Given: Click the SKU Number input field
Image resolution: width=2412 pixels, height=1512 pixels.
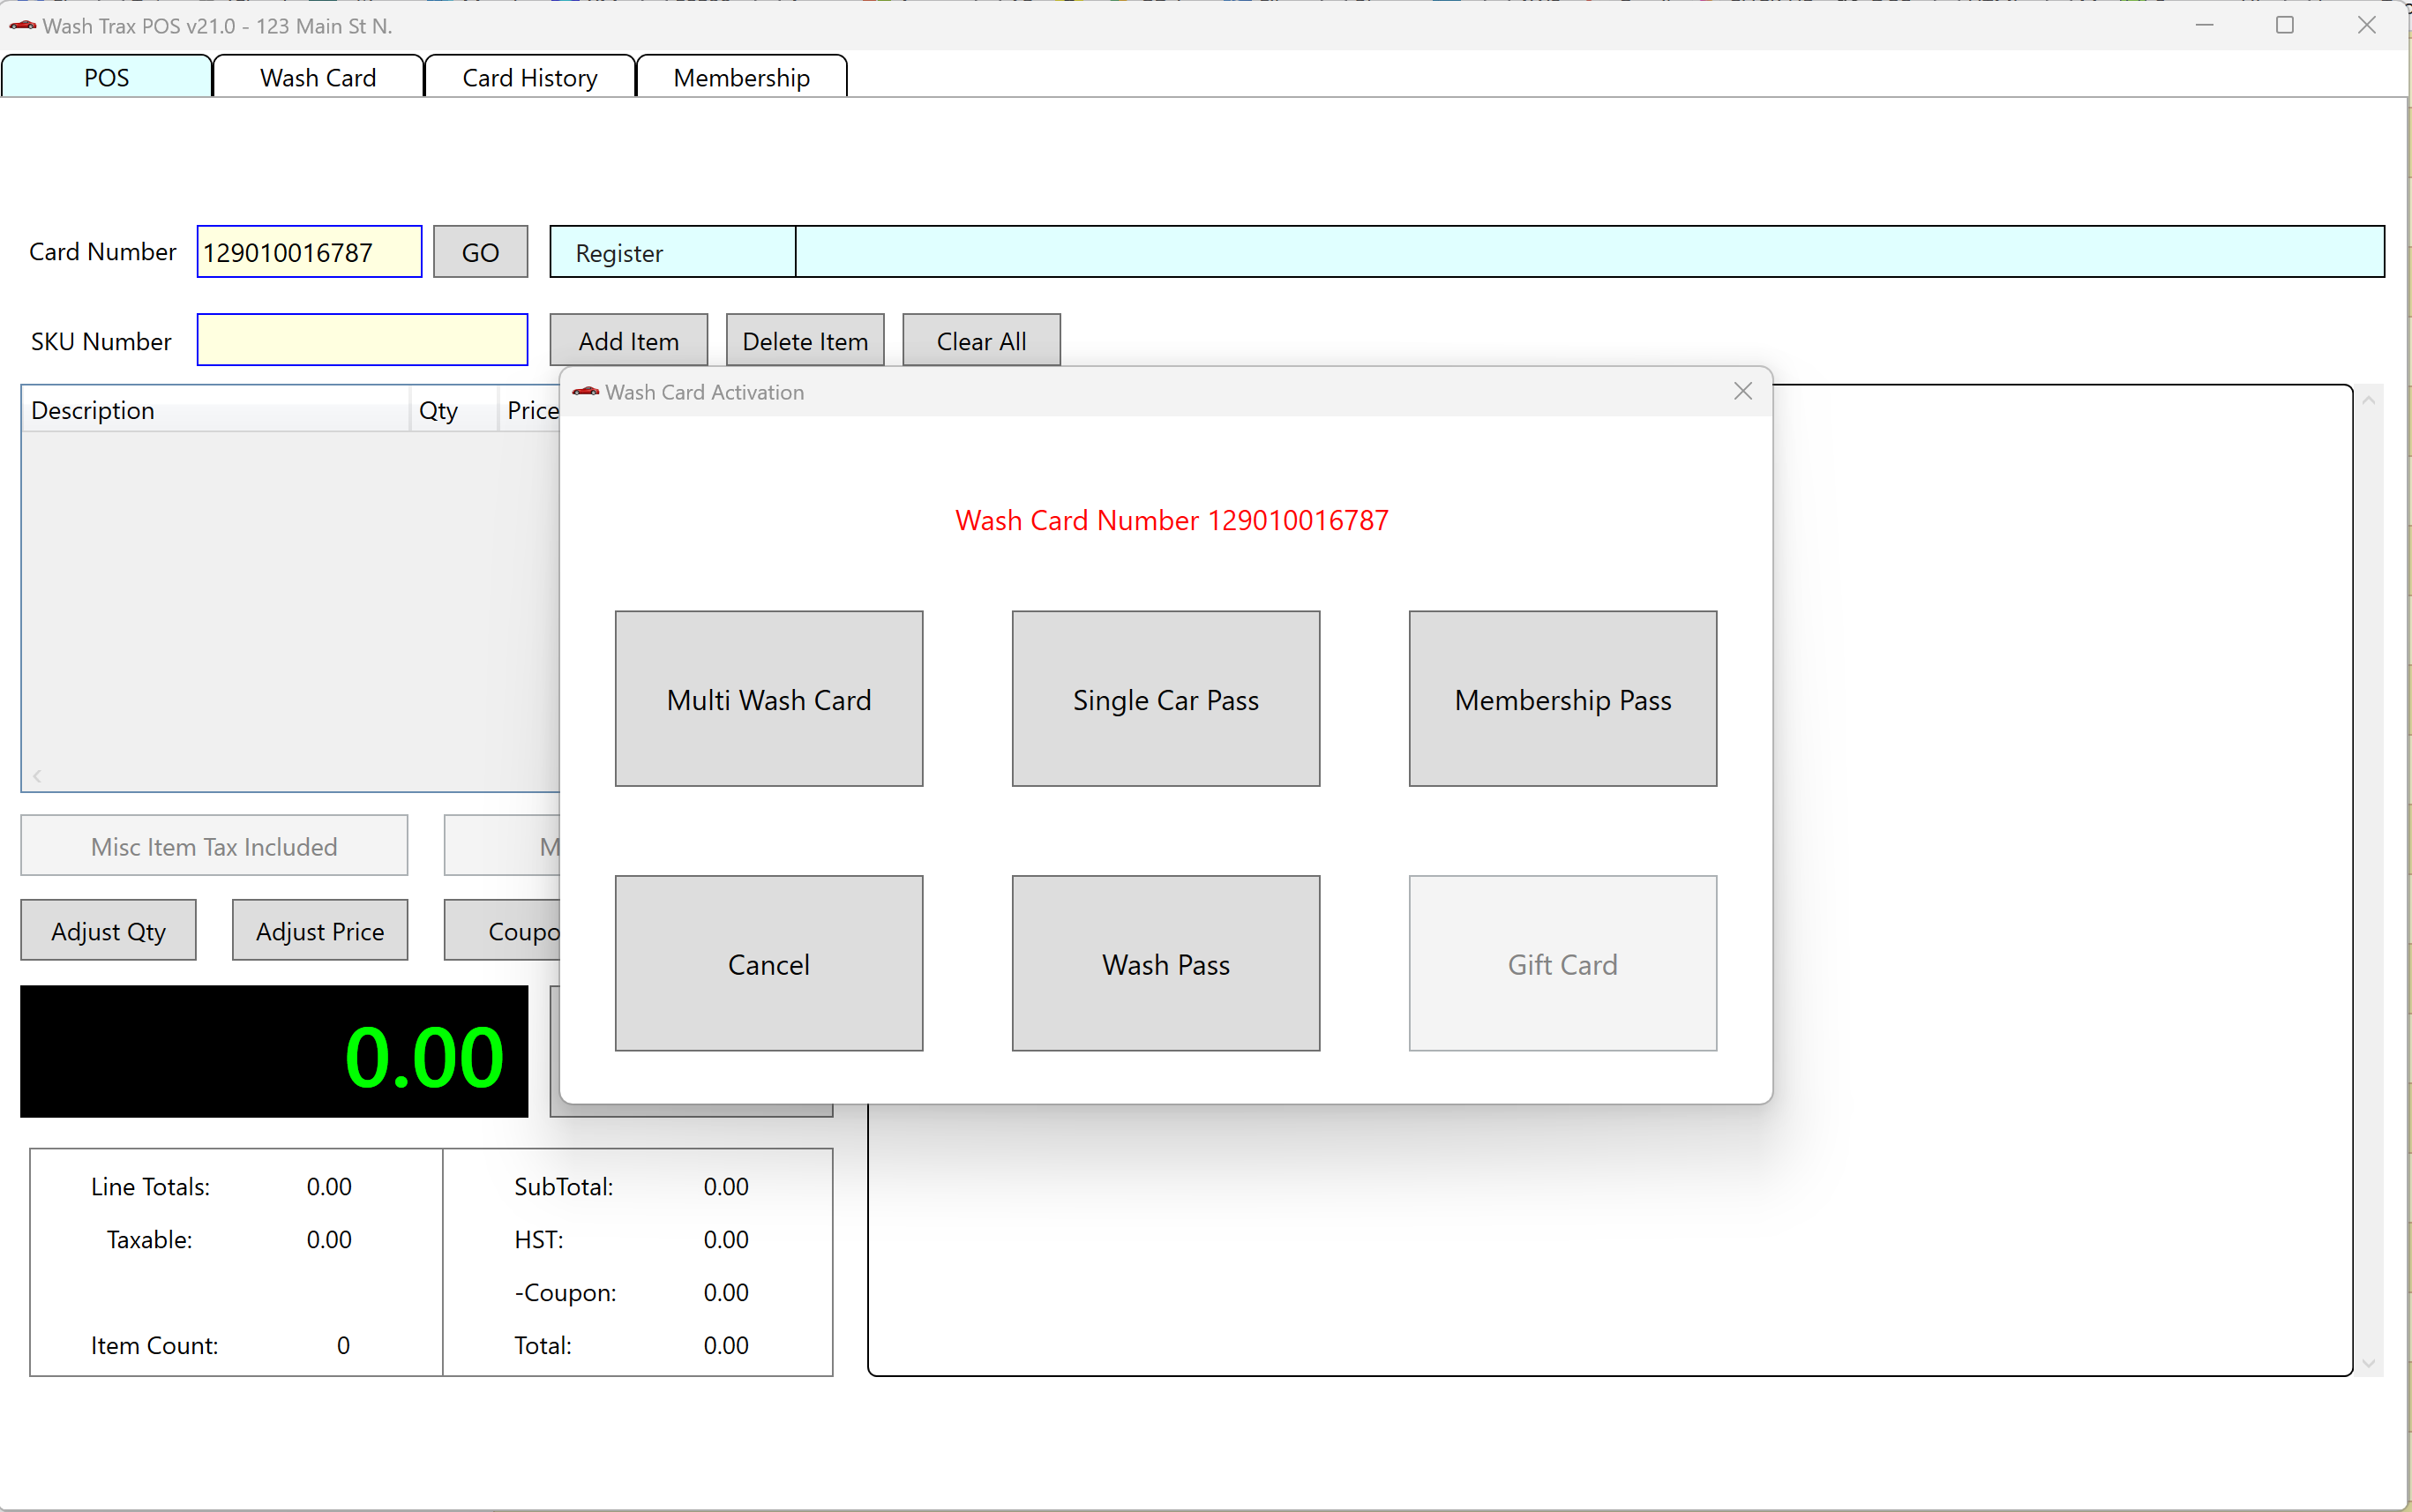Looking at the screenshot, I should tap(361, 340).
